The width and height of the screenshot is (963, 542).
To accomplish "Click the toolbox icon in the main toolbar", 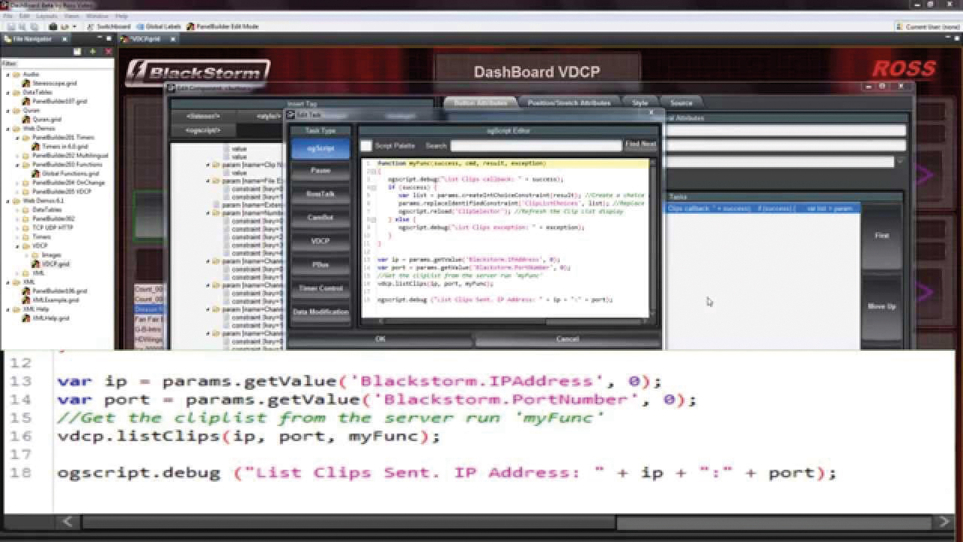I will [x=54, y=26].
